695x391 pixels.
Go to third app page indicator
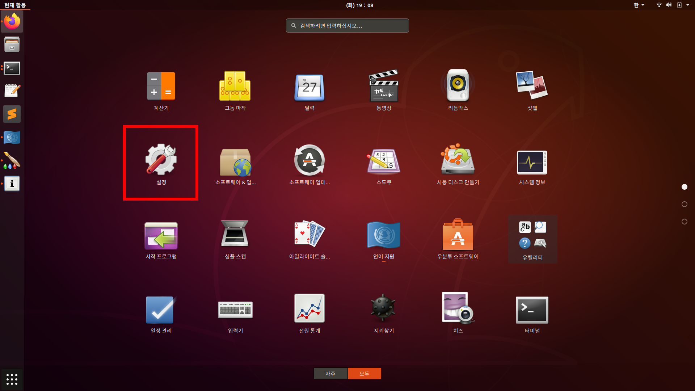coord(684,222)
